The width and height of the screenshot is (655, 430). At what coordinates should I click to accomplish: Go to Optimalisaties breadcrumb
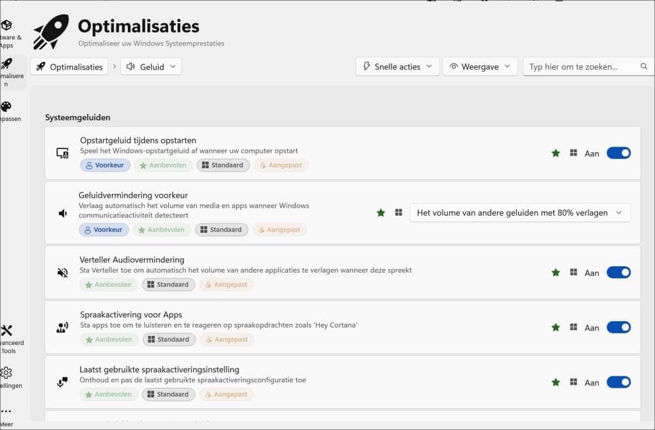(69, 67)
